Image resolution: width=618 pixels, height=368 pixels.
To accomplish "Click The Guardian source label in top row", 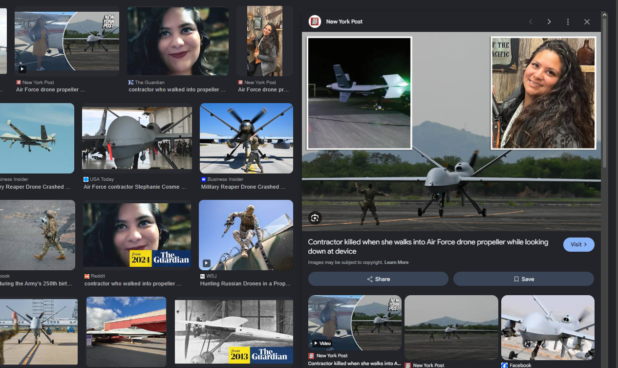I will (x=149, y=83).
